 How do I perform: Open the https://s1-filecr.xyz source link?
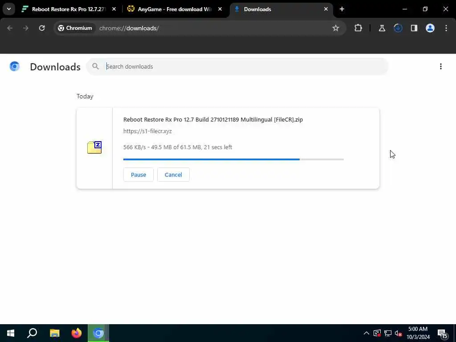click(147, 131)
